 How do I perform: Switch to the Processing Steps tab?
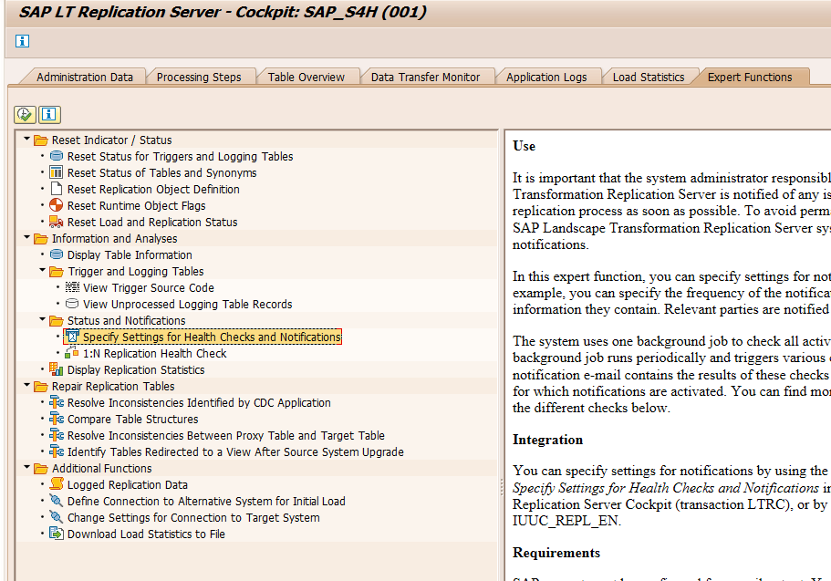(x=199, y=77)
